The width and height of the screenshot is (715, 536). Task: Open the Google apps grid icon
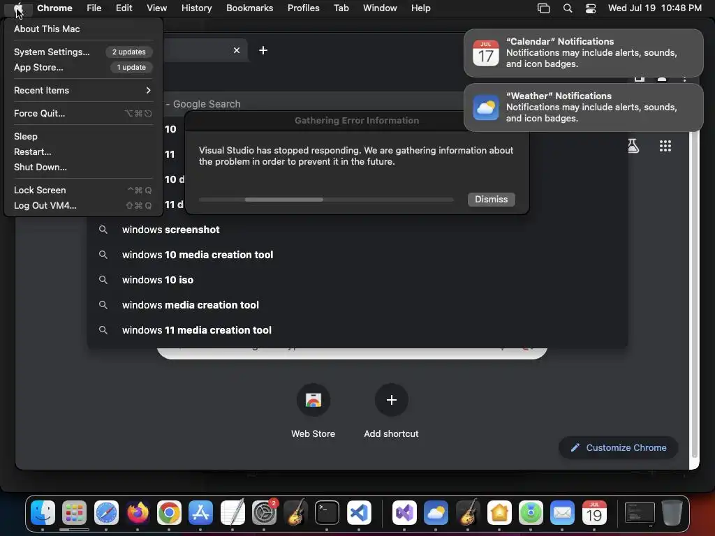(665, 146)
